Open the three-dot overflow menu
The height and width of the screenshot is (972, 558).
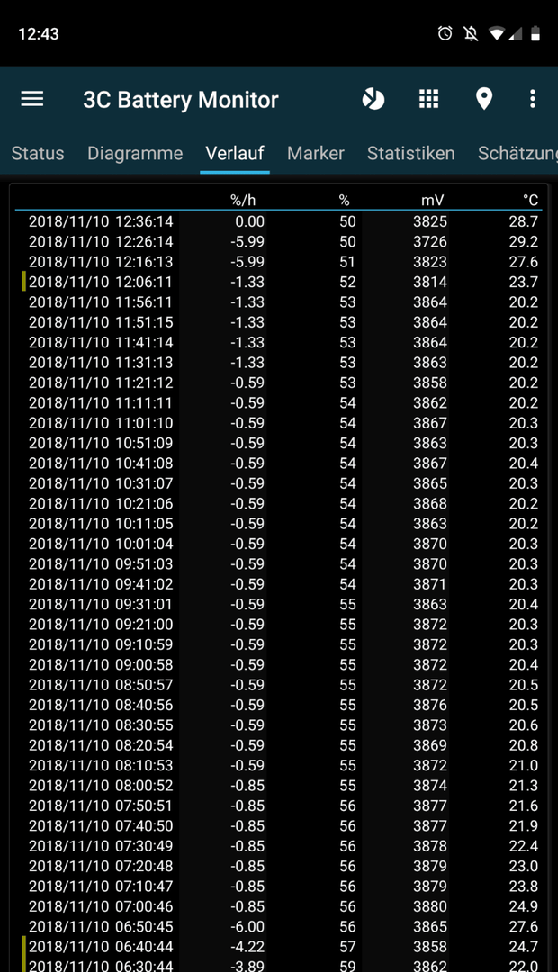coord(533,99)
